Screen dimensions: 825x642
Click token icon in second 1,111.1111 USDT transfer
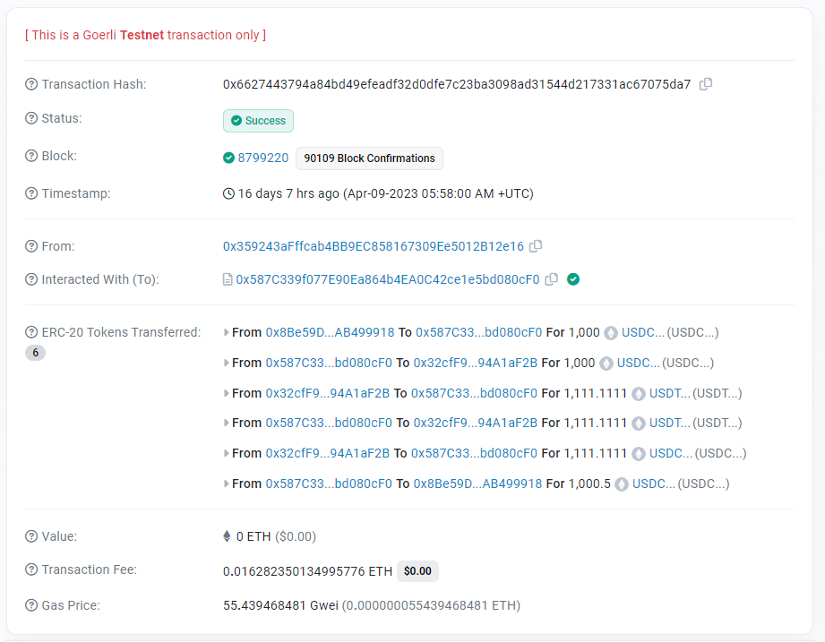click(639, 424)
